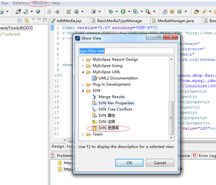The width and height of the screenshot is (216, 185).
Task: Click the SVN 资源库 repository icon
Action: point(94,128)
